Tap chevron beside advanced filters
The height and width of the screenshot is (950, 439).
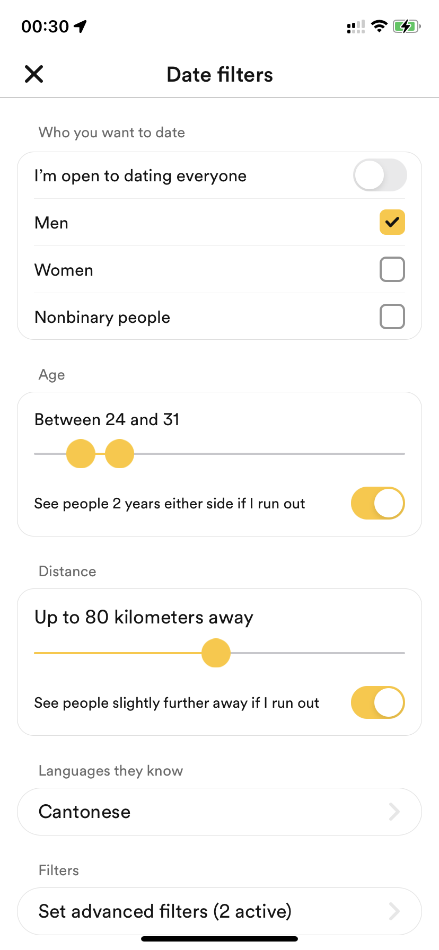(394, 911)
